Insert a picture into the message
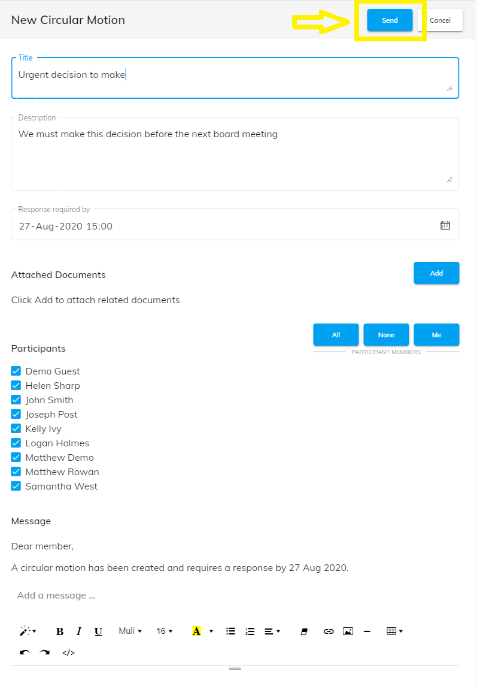Screen dimensions: 477x686 [348, 631]
